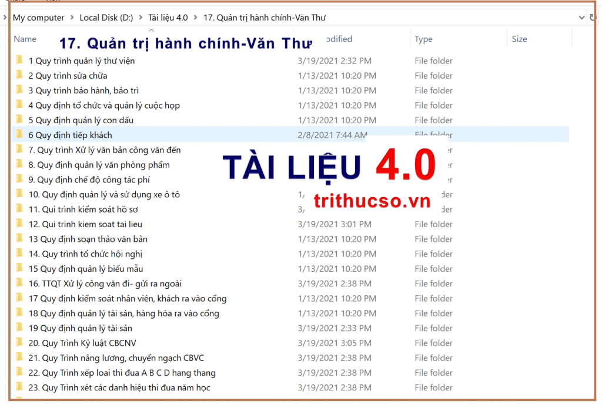This screenshot has width=602, height=405.
Task: Sort by the Type column header
Action: click(423, 39)
